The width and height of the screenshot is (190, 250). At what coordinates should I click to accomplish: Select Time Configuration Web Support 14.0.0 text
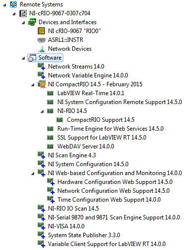109,200
